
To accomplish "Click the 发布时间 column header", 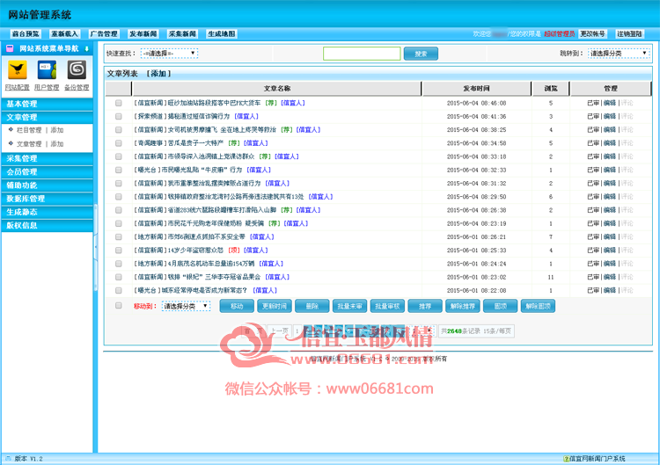I will pos(476,89).
